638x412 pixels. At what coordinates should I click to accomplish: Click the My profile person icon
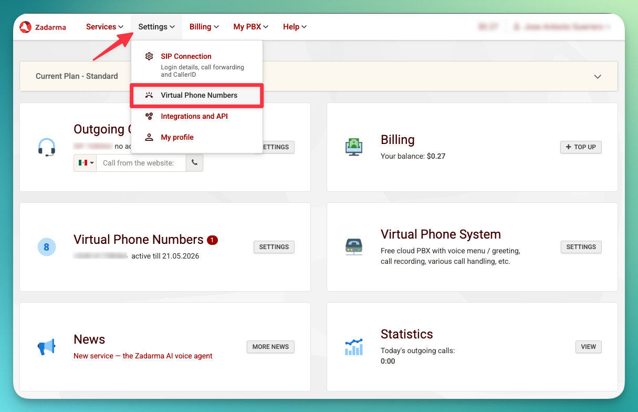click(149, 137)
